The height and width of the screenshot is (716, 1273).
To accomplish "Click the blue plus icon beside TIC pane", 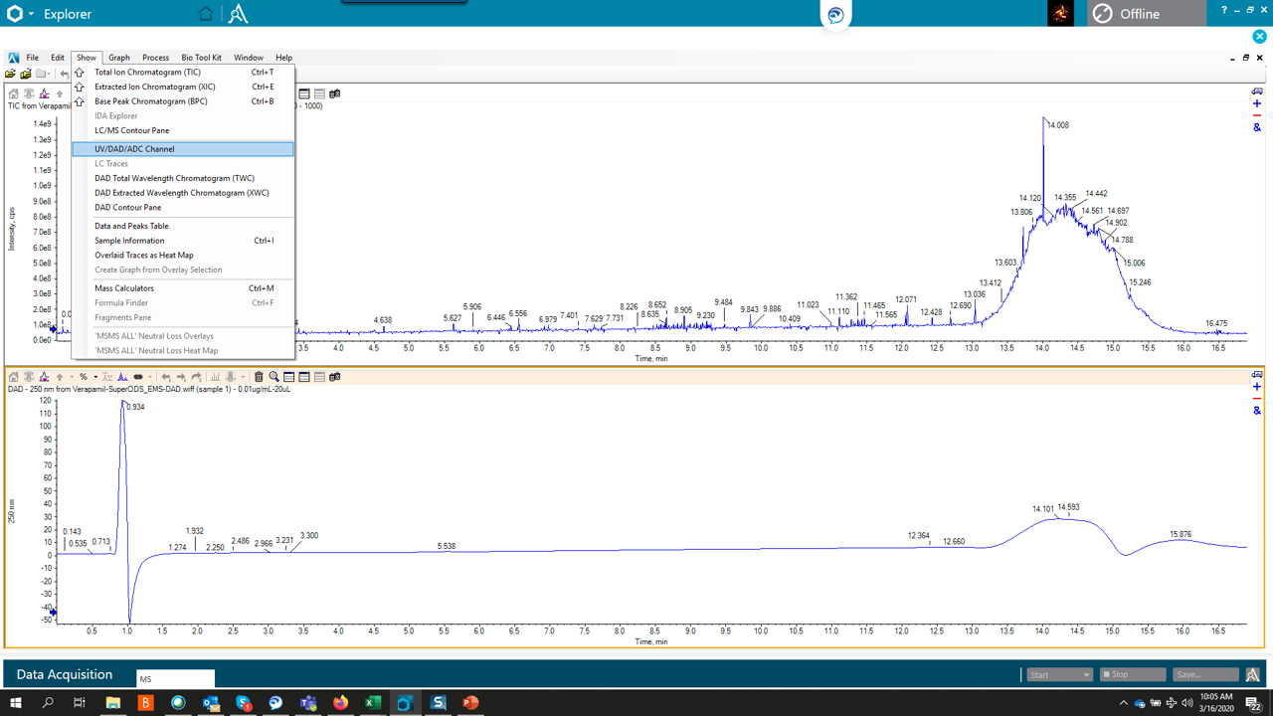I will tap(1257, 104).
